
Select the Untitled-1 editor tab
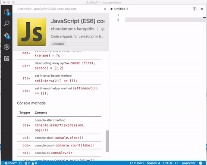click(x=121, y=9)
